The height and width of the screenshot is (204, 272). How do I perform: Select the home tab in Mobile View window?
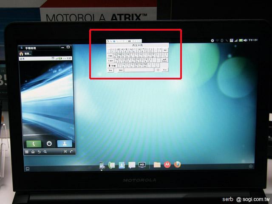pyautogui.click(x=25, y=54)
